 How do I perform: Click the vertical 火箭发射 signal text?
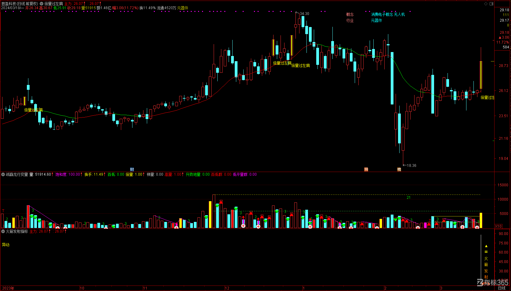pyautogui.click(x=486, y=268)
